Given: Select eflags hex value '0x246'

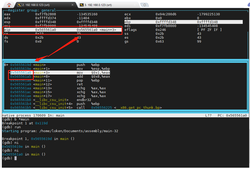Looking at the screenshot, I should click(161, 30).
